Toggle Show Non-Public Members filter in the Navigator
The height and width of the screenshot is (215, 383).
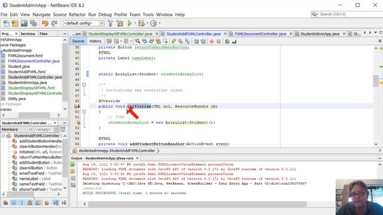click(x=30, y=202)
